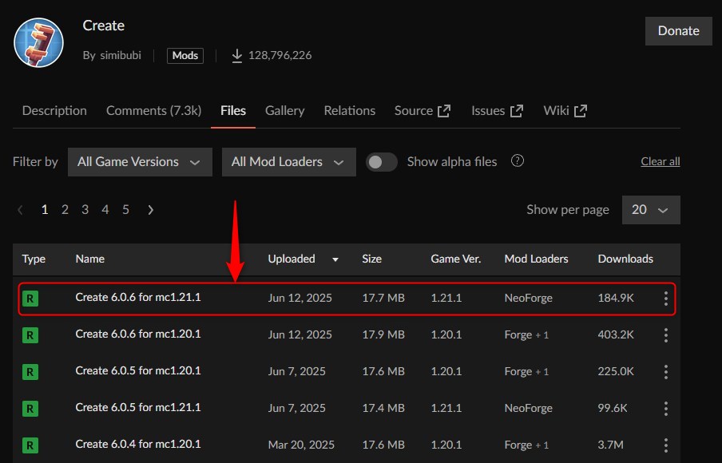
Task: Click release type badge for Create 6.0.6 mc1.20.1
Action: point(30,335)
